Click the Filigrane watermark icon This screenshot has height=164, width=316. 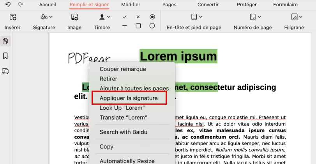tap(294, 17)
